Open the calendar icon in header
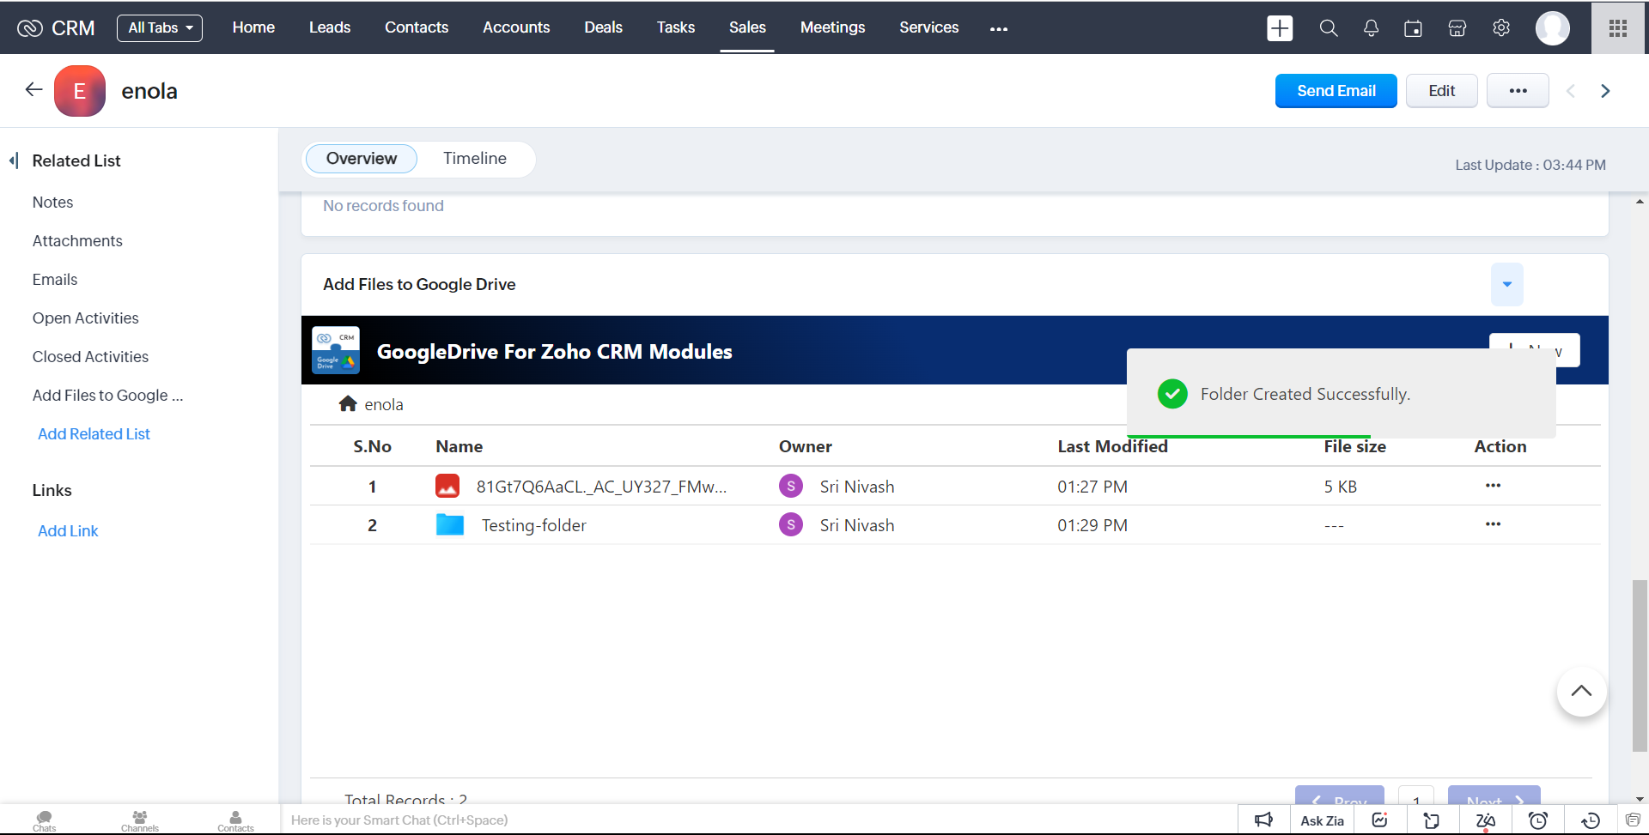The image size is (1649, 835). pyautogui.click(x=1413, y=28)
